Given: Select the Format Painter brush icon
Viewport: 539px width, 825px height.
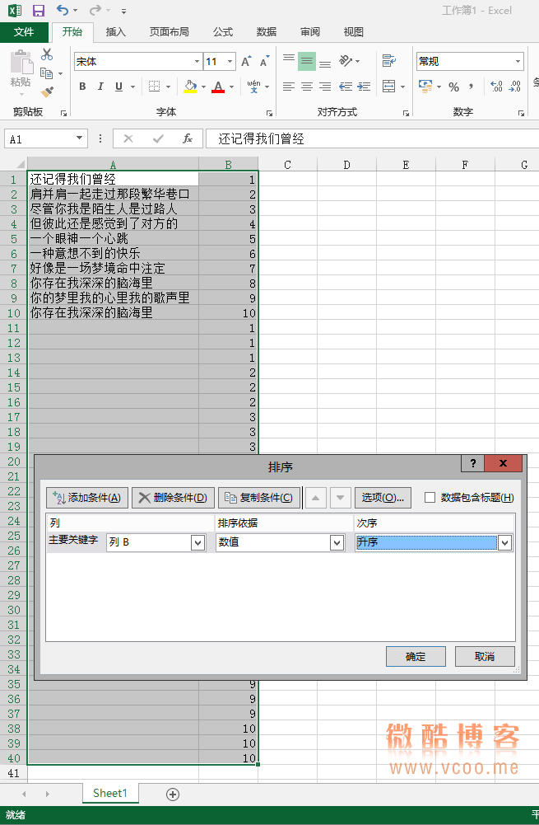Looking at the screenshot, I should coord(47,92).
